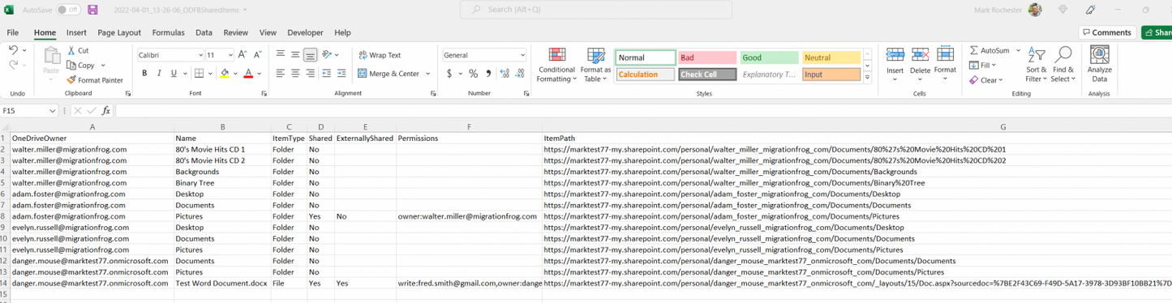Click Merge & Center
Image resolution: width=1172 pixels, height=303 pixels.
tap(389, 74)
